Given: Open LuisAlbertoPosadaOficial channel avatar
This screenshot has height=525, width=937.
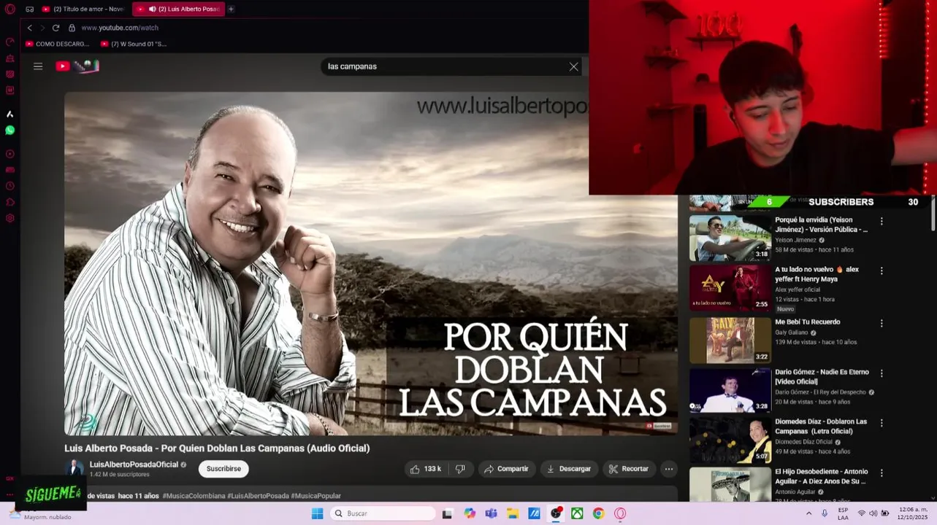Looking at the screenshot, I should [74, 468].
